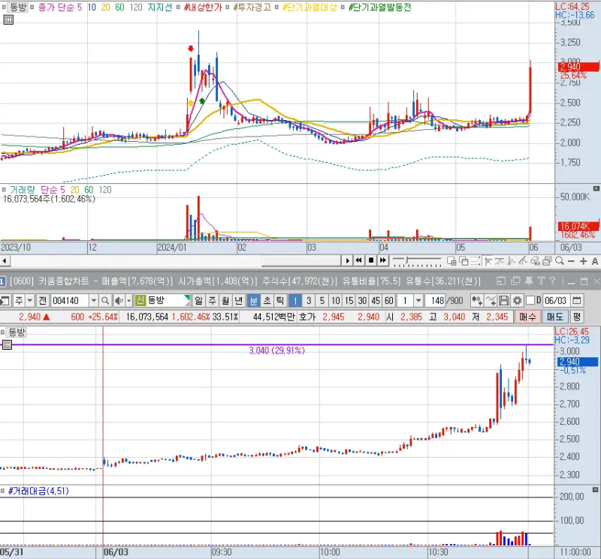
Task: Click the speaker sound icon
Action: click(119, 301)
